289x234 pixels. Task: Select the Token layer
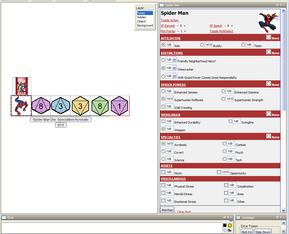[145, 13]
